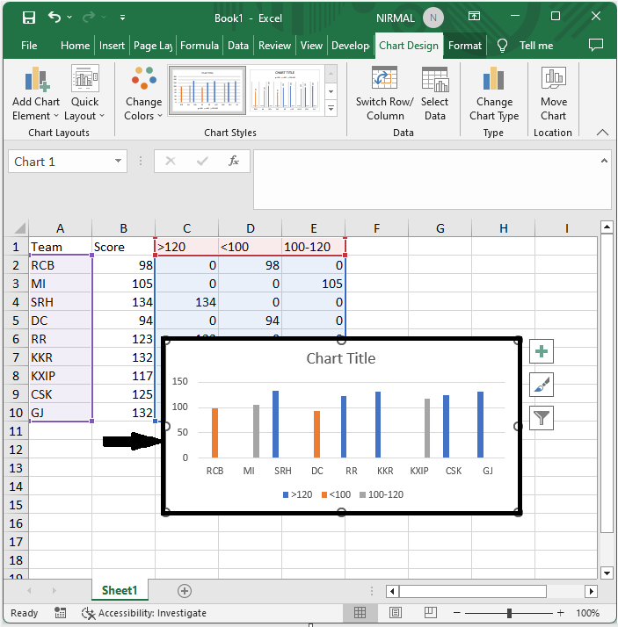Select the Sheet1 tab
The image size is (618, 627).
click(120, 590)
